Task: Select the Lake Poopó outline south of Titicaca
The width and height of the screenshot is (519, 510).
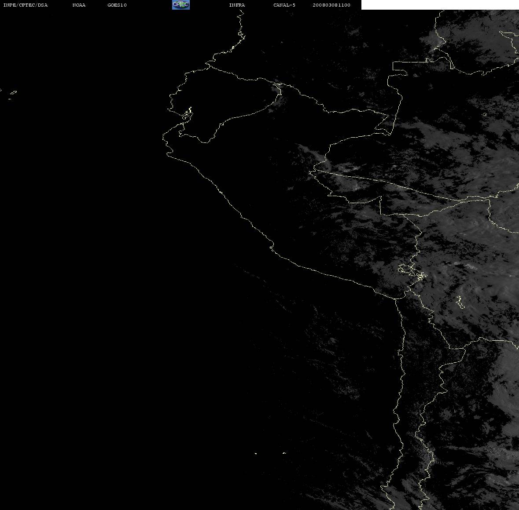Action: point(460,302)
